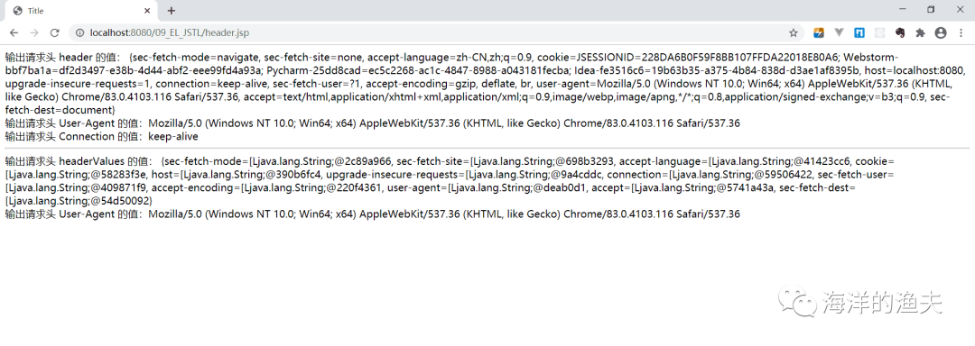This screenshot has width=975, height=346.
Task: Go forward to the next page
Action: [34, 32]
